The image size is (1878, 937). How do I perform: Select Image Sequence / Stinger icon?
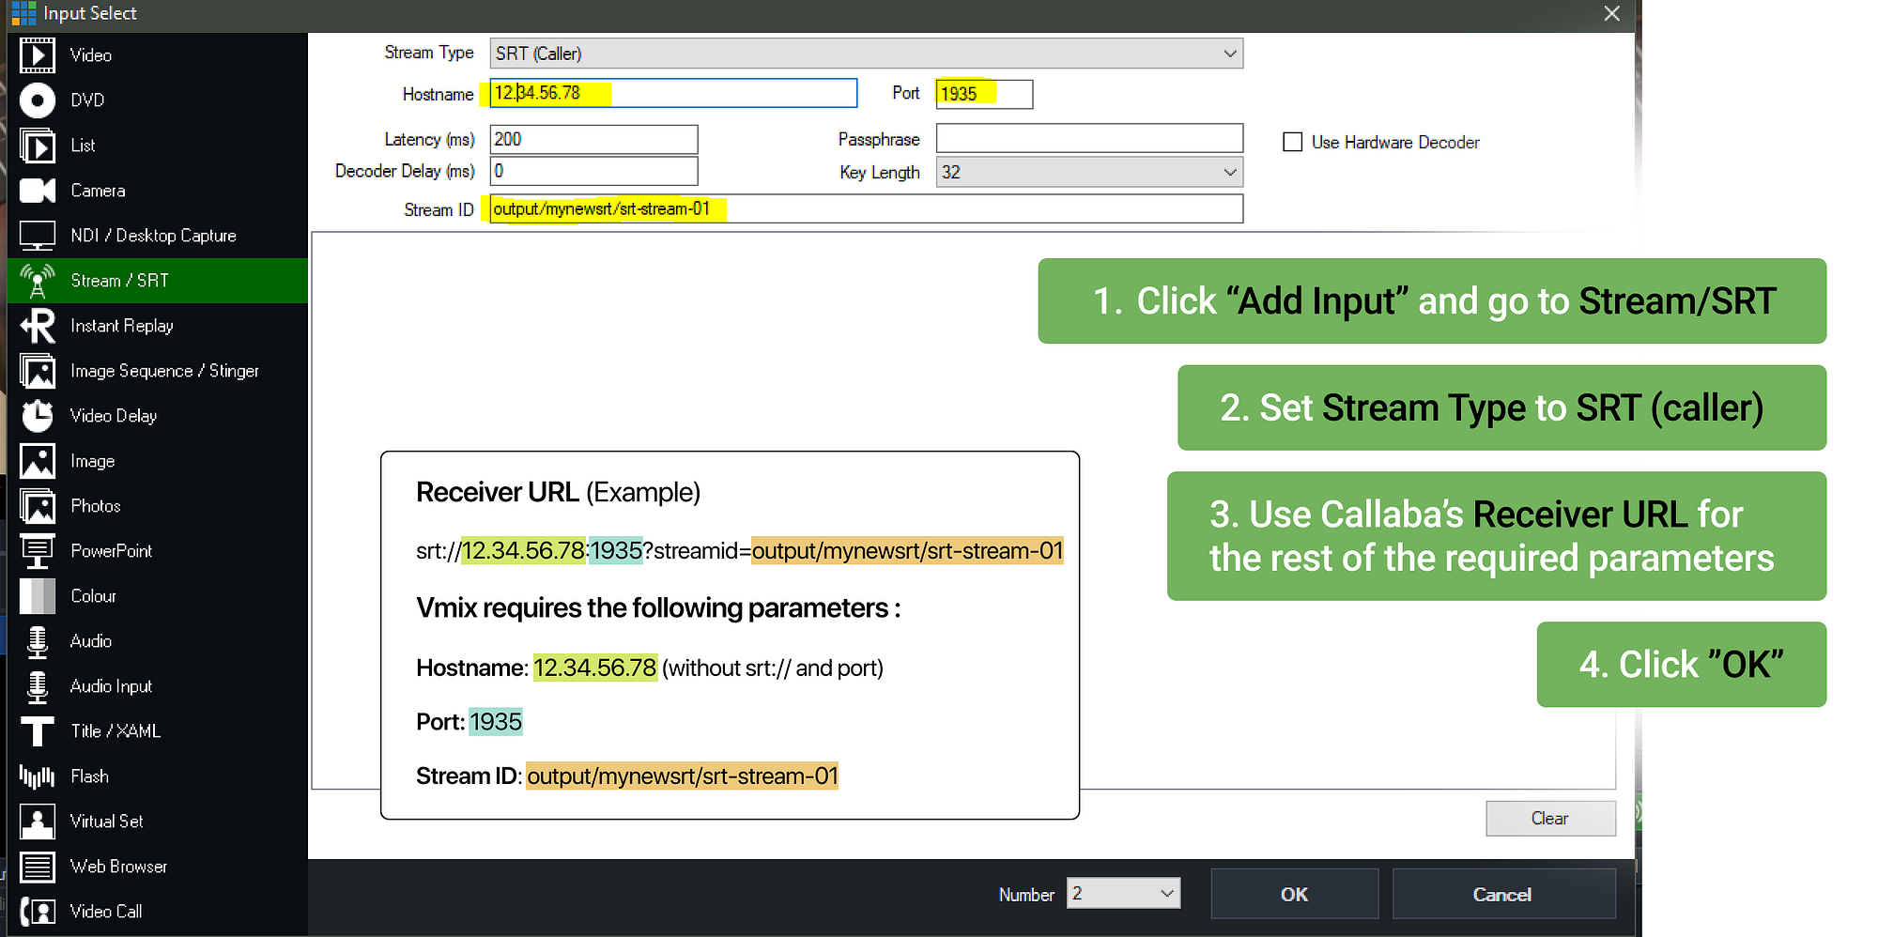pyautogui.click(x=38, y=370)
